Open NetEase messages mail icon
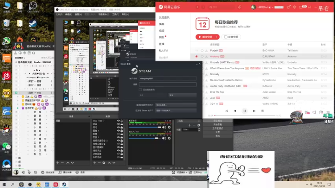This screenshot has width=335, height=188. tap(301, 7)
